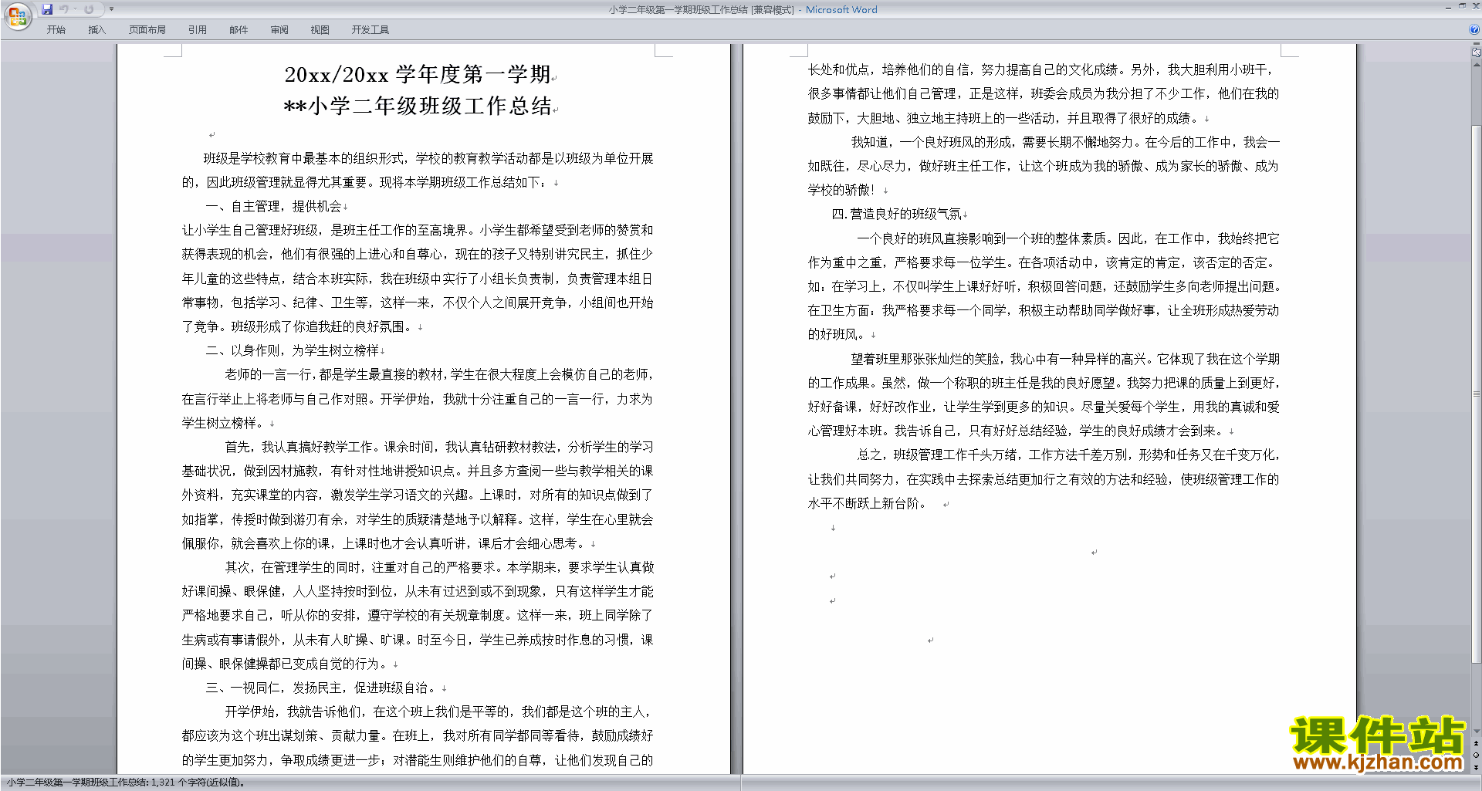
Task: Click the line starting with 其次,在管理学生的同时
Action: [439, 568]
